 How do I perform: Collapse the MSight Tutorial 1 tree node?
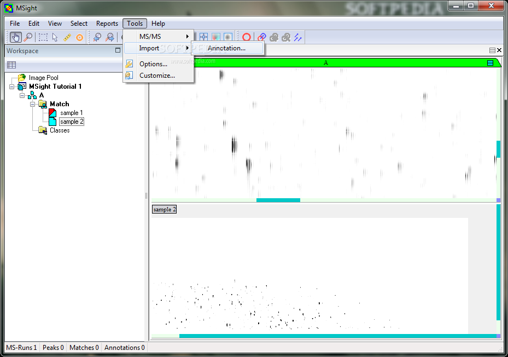pyautogui.click(x=12, y=87)
